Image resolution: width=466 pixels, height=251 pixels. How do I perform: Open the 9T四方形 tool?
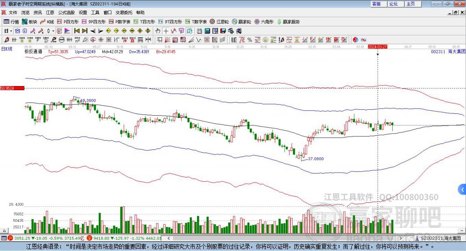pos(170,22)
